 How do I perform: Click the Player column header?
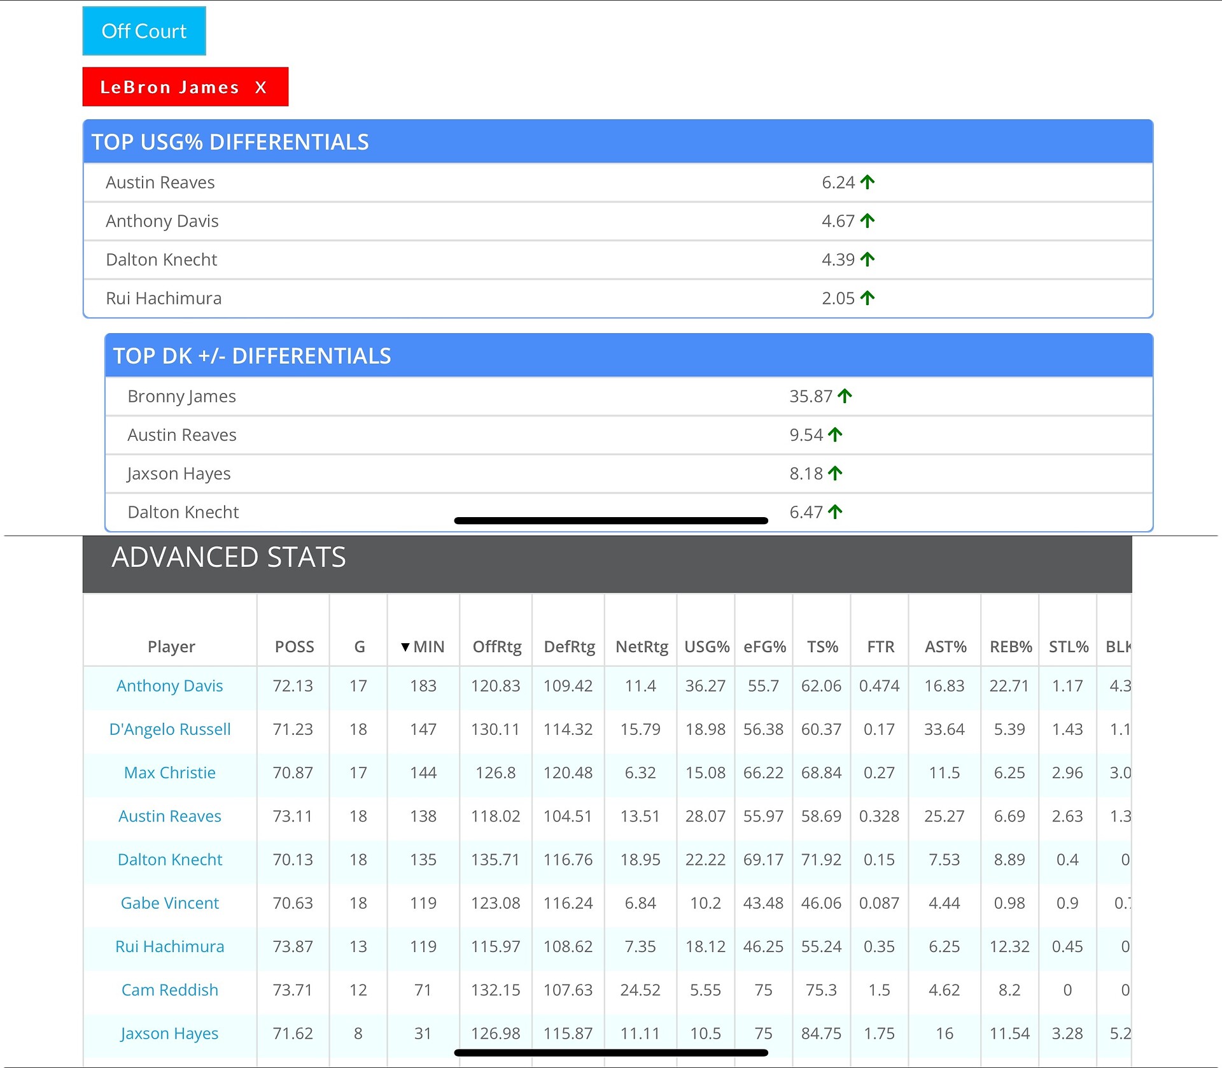pos(171,646)
